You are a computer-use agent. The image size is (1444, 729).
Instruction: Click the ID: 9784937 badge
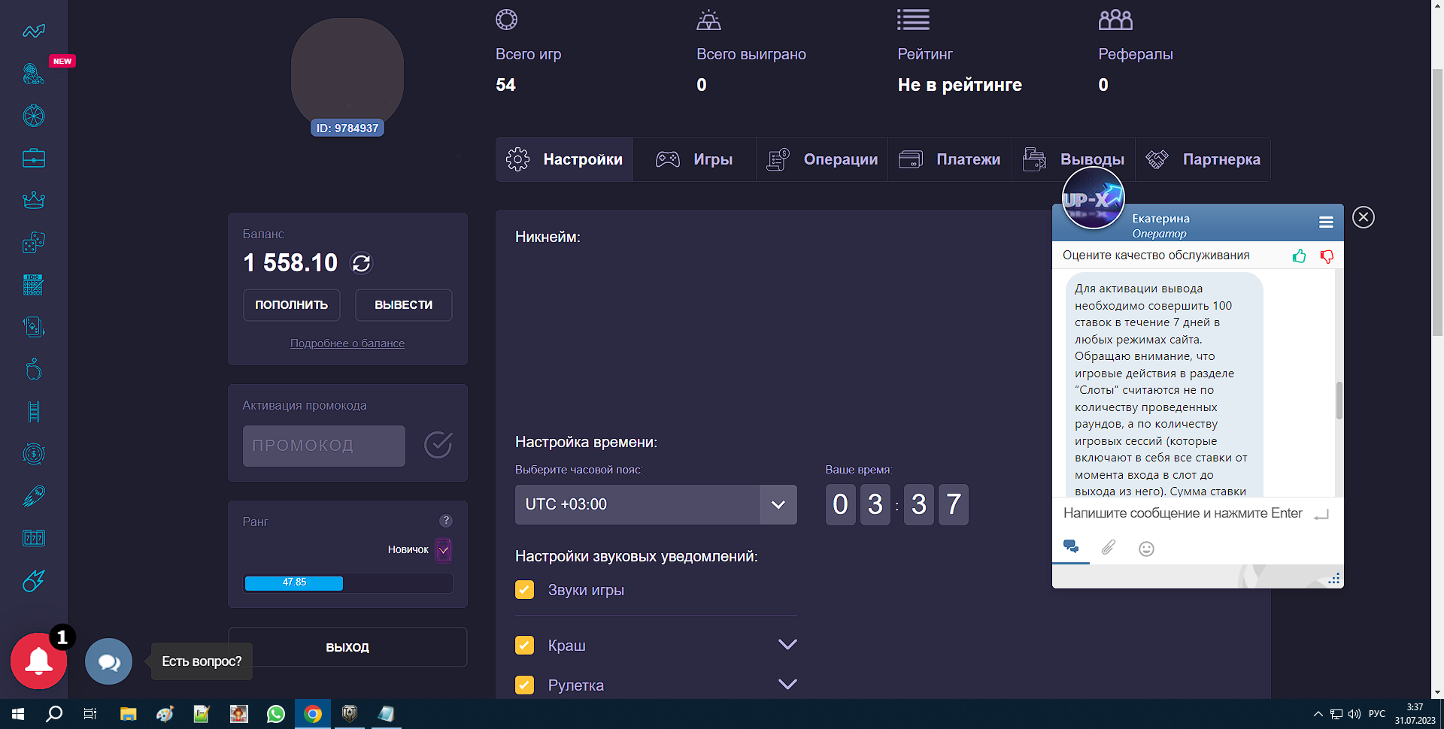pos(347,128)
